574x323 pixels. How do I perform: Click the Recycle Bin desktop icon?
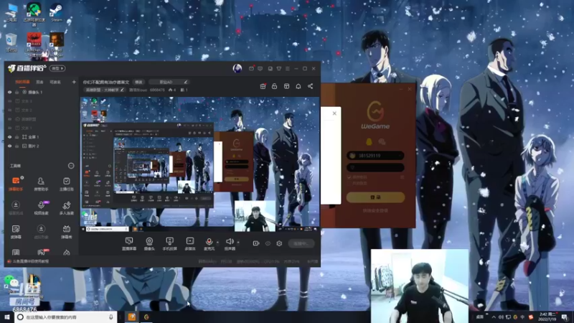11,42
